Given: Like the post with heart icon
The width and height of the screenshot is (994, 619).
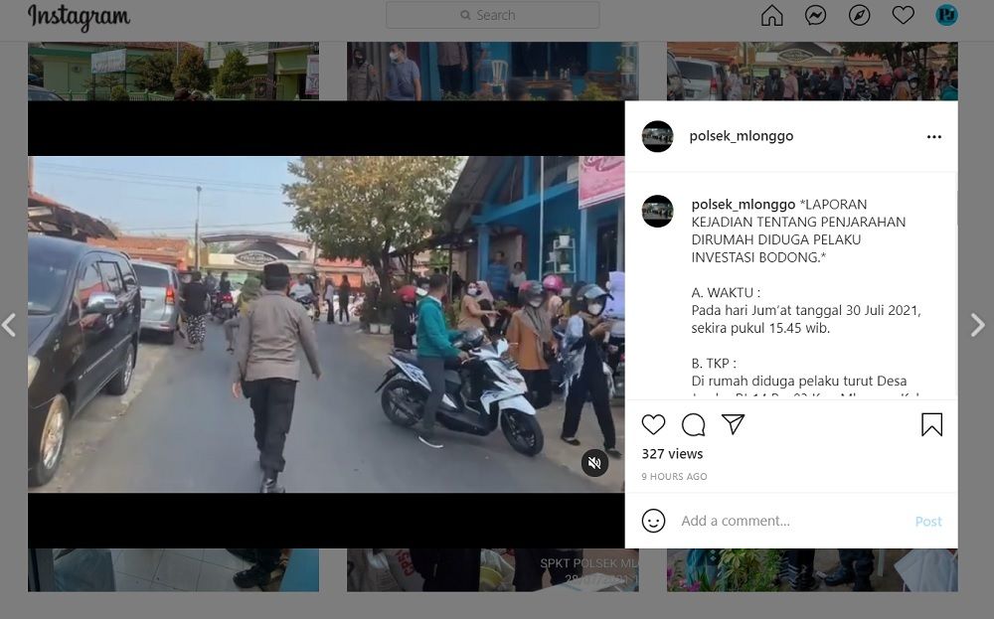Looking at the screenshot, I should click(653, 424).
